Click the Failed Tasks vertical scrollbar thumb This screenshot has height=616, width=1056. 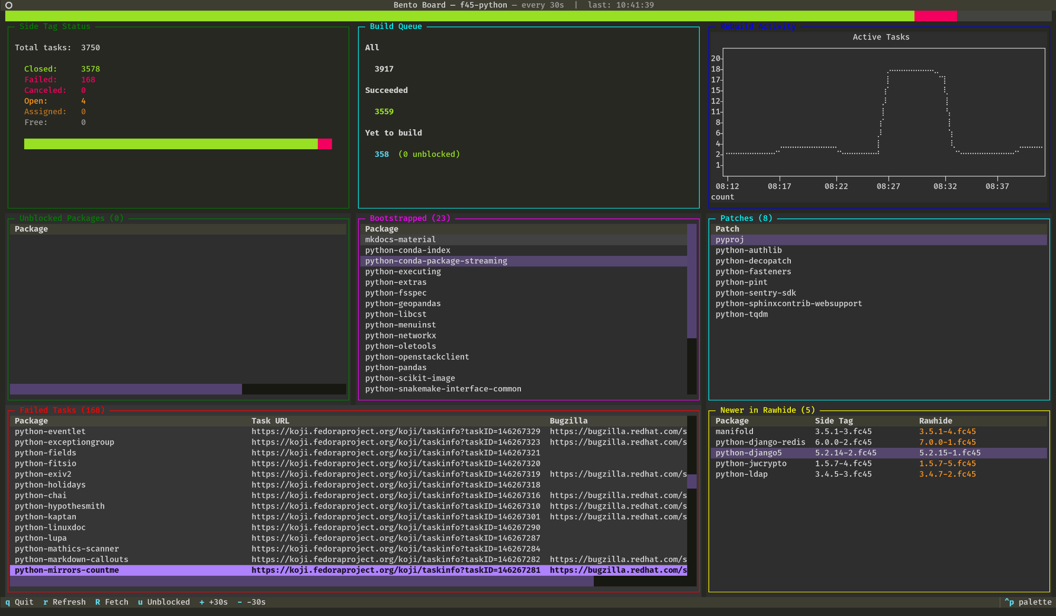pyautogui.click(x=692, y=481)
